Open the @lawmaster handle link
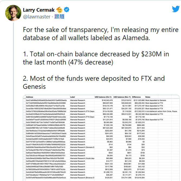181x181 pixels. [x=36, y=17]
